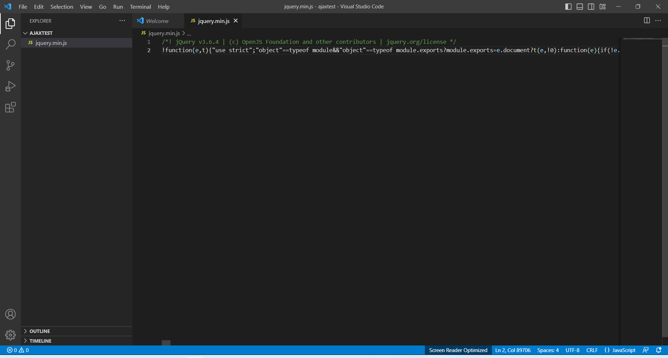
Task: Open the Source Control view
Action: click(x=10, y=65)
